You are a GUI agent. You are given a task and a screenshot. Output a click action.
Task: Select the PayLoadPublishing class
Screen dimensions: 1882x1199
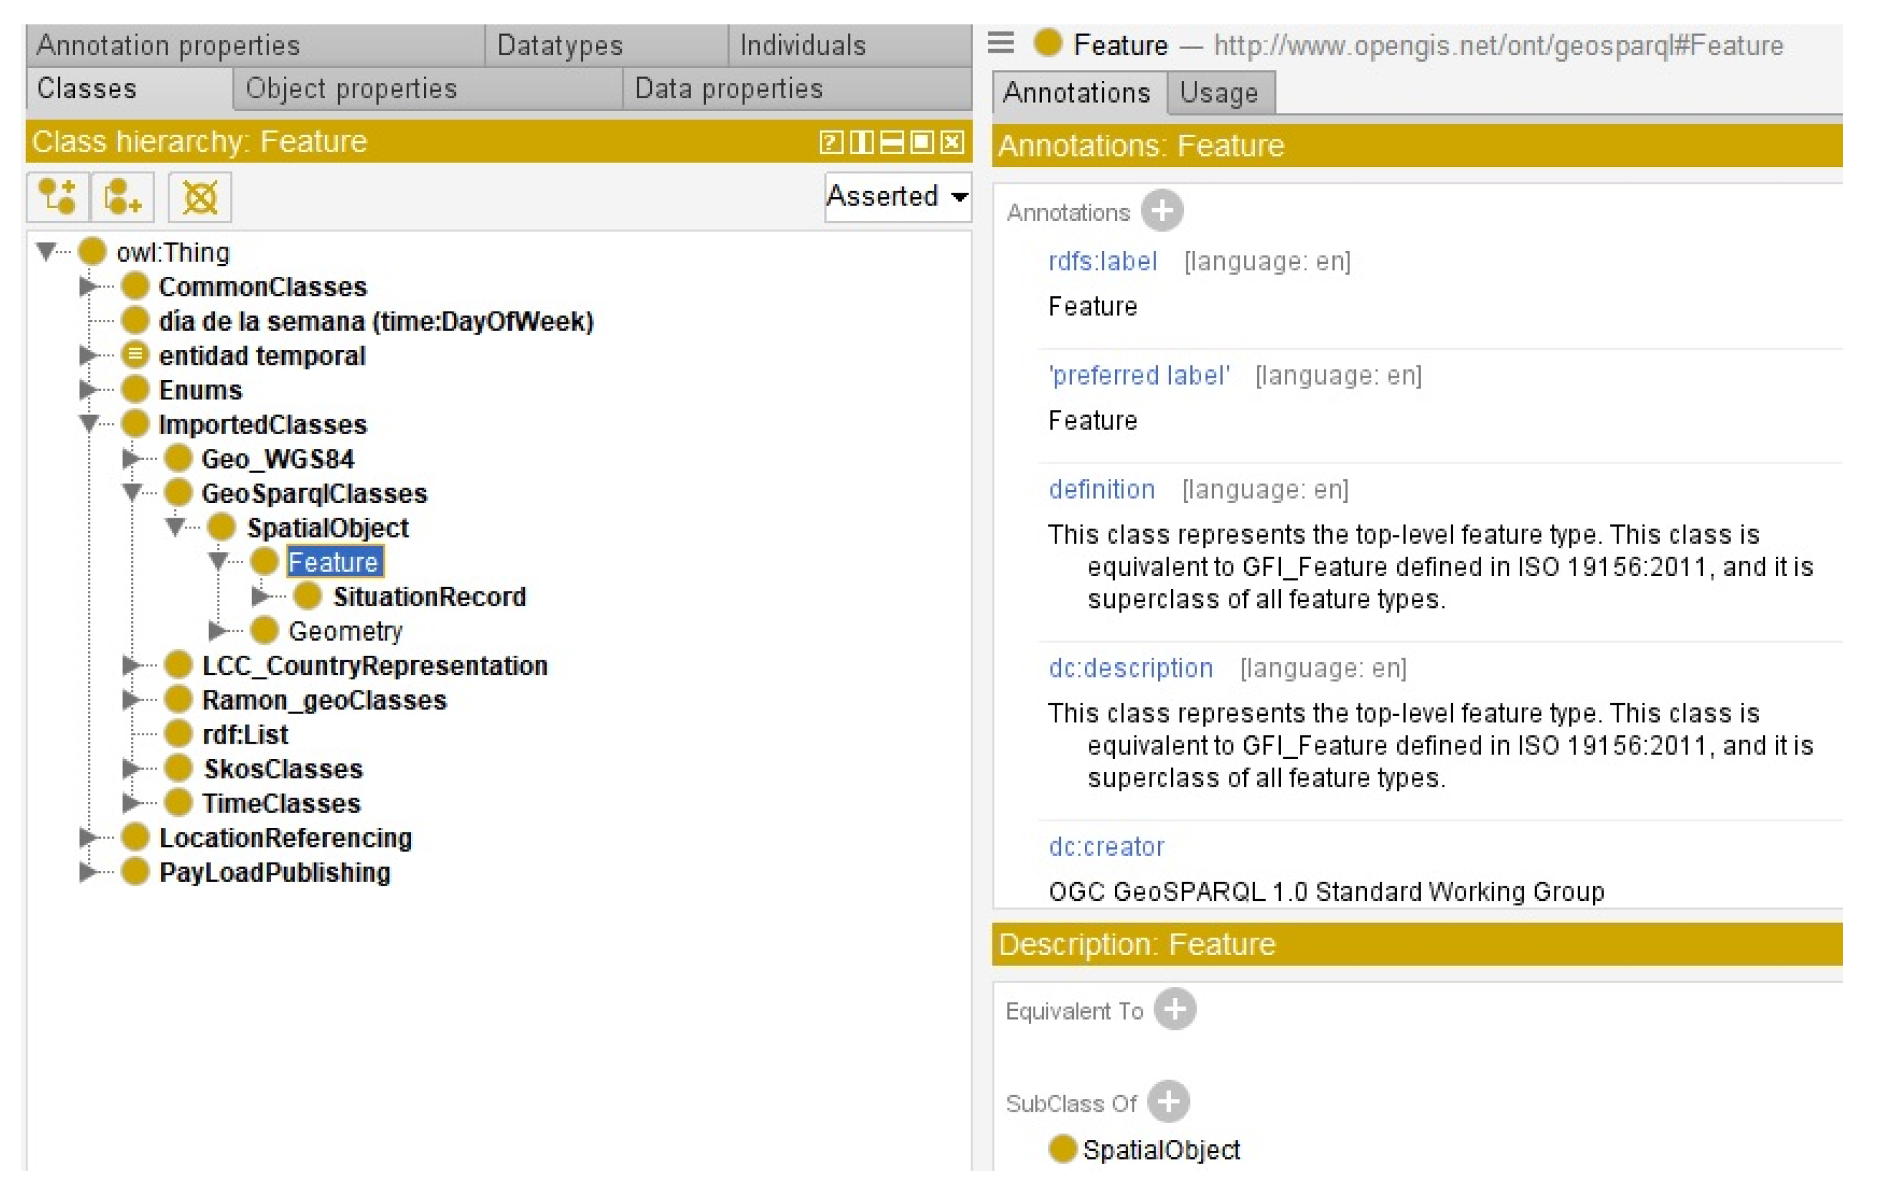point(274,871)
